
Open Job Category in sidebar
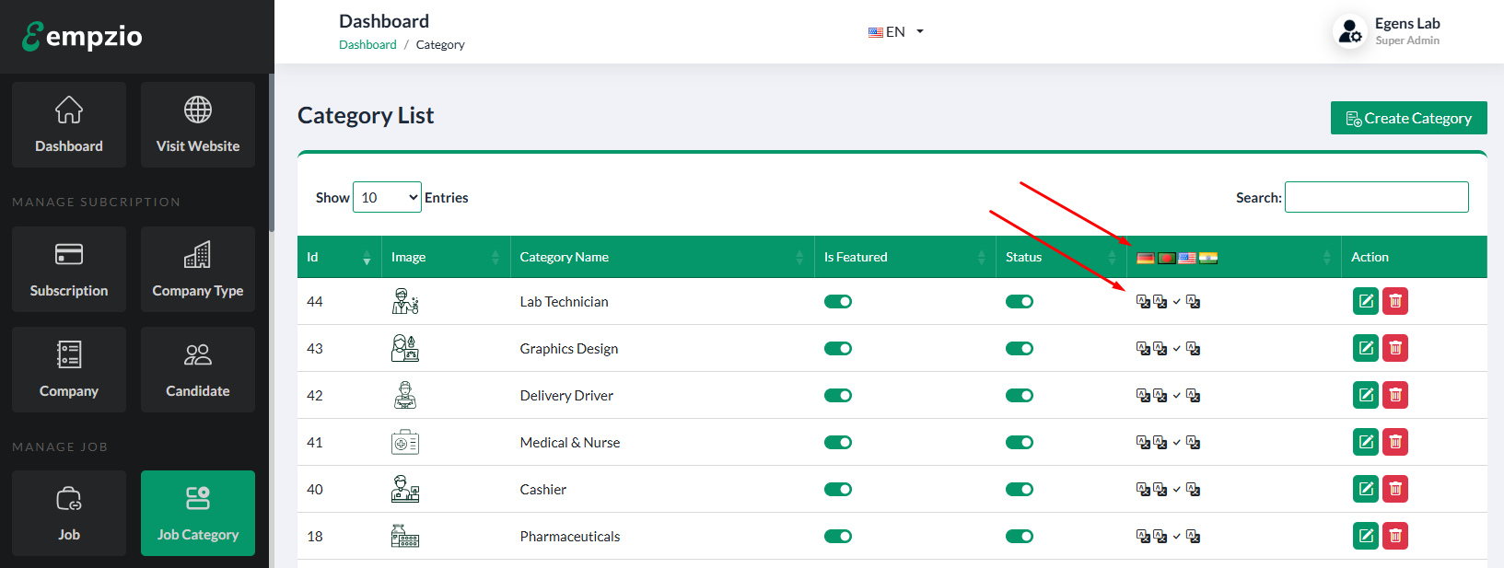pos(197,513)
